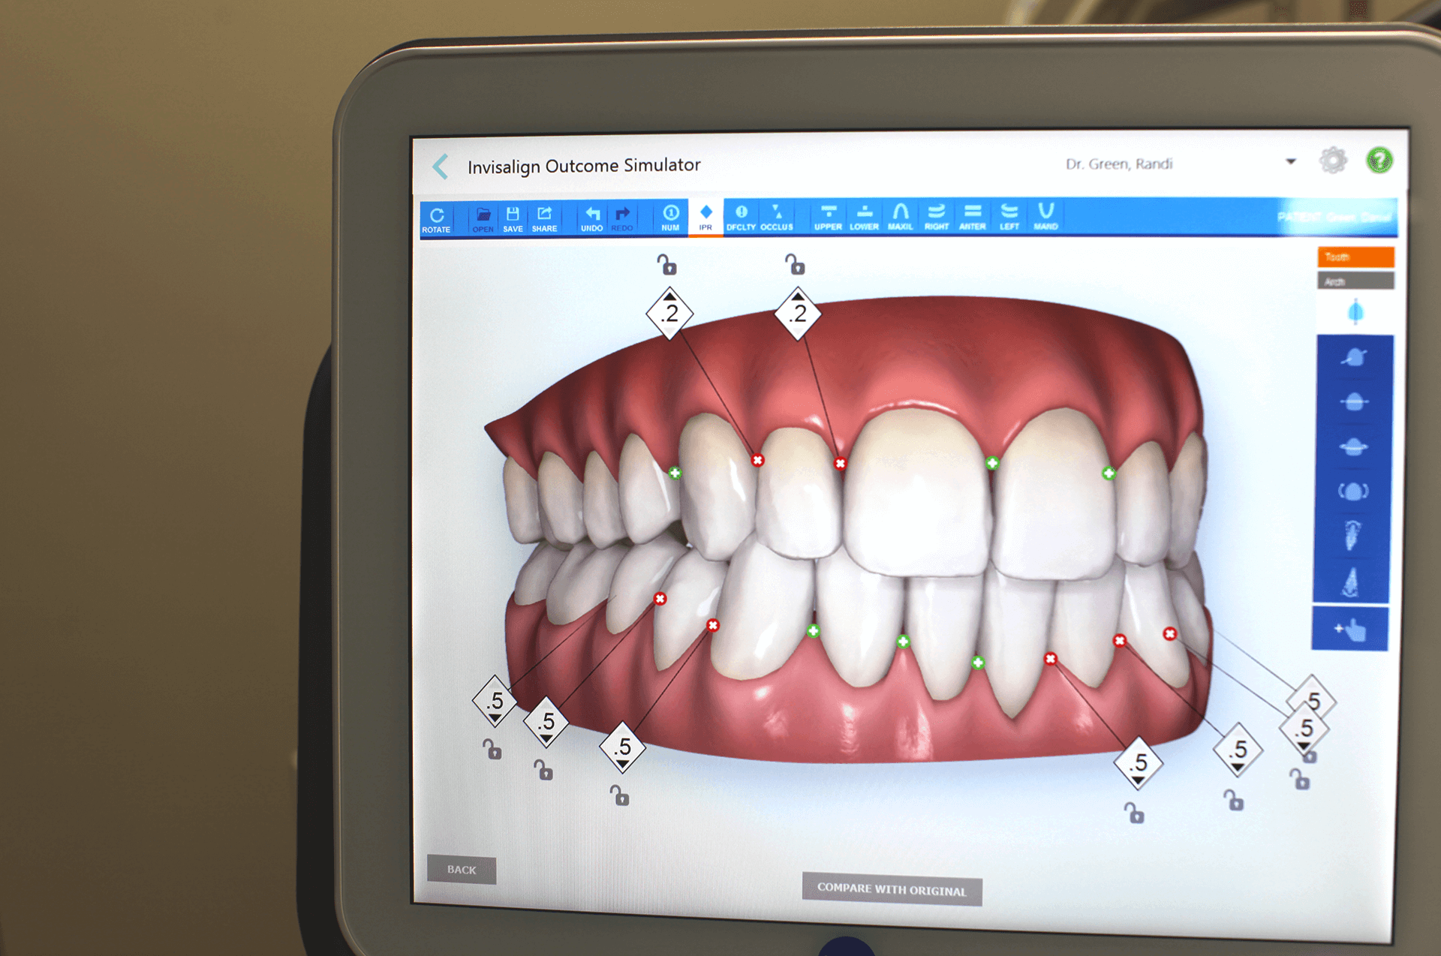Show the MAXIL occlusal view
The width and height of the screenshot is (1441, 956).
pyautogui.click(x=900, y=217)
